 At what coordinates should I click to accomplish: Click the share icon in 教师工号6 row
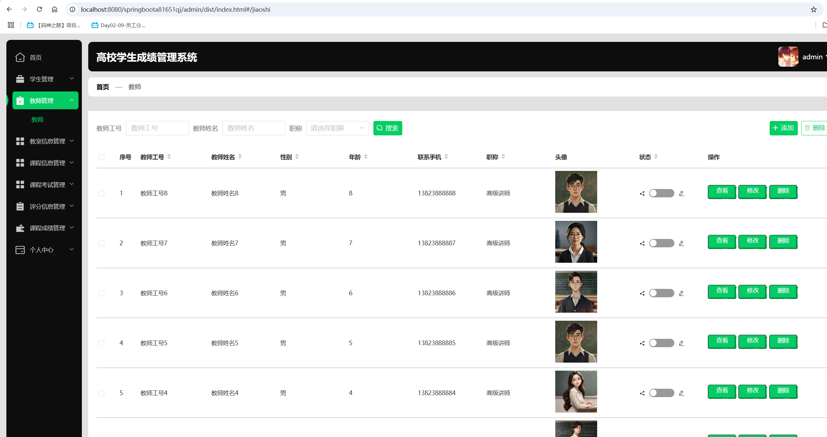click(x=642, y=293)
